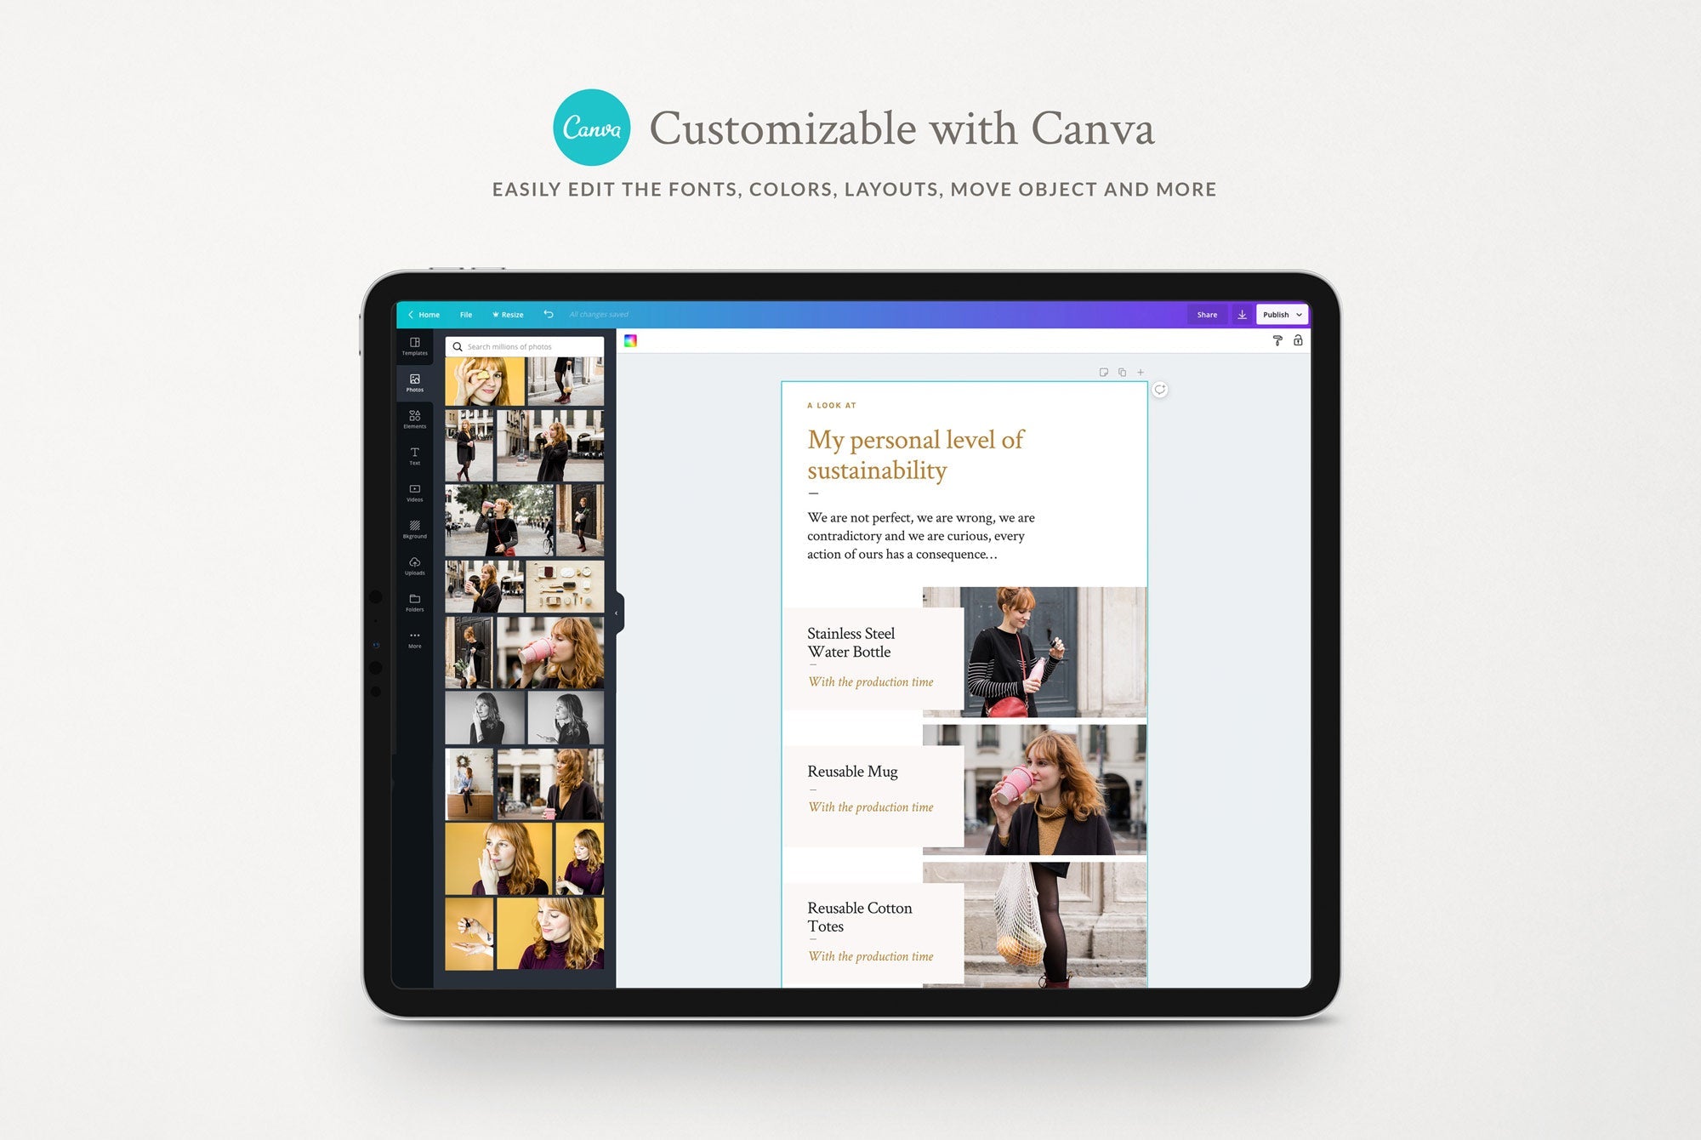1701x1140 pixels.
Task: Click the undo arrow button
Action: [x=549, y=314]
